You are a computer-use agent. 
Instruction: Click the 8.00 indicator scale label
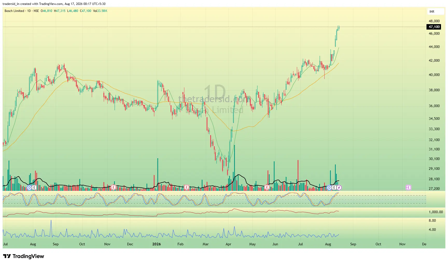coord(432,220)
